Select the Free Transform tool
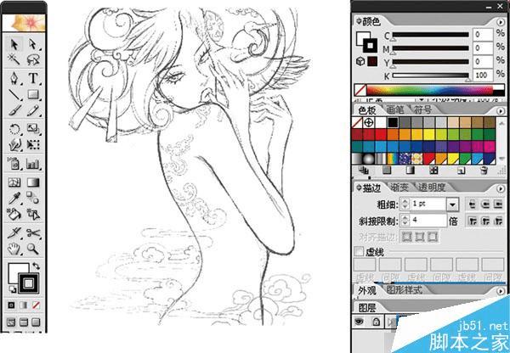The width and height of the screenshot is (510, 353). pos(33,145)
